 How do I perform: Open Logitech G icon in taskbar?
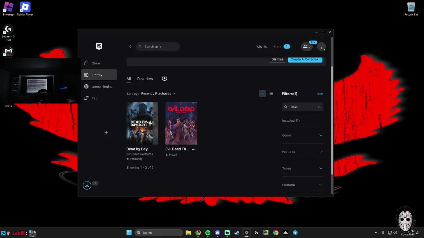(x=256, y=233)
